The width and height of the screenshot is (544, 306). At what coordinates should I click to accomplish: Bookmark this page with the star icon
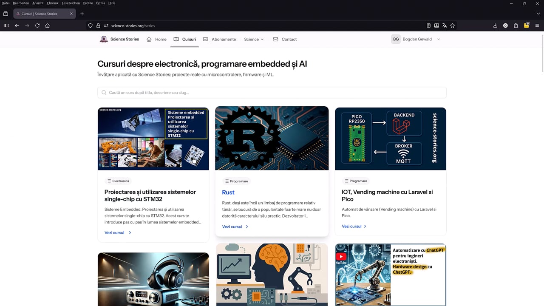click(453, 25)
